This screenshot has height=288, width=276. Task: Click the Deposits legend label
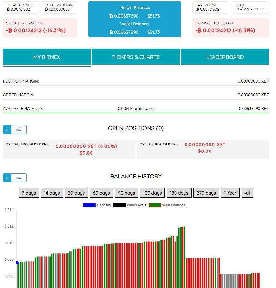(x=104, y=205)
